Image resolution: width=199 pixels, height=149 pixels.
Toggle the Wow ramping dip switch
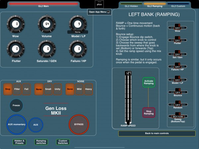[177, 27]
